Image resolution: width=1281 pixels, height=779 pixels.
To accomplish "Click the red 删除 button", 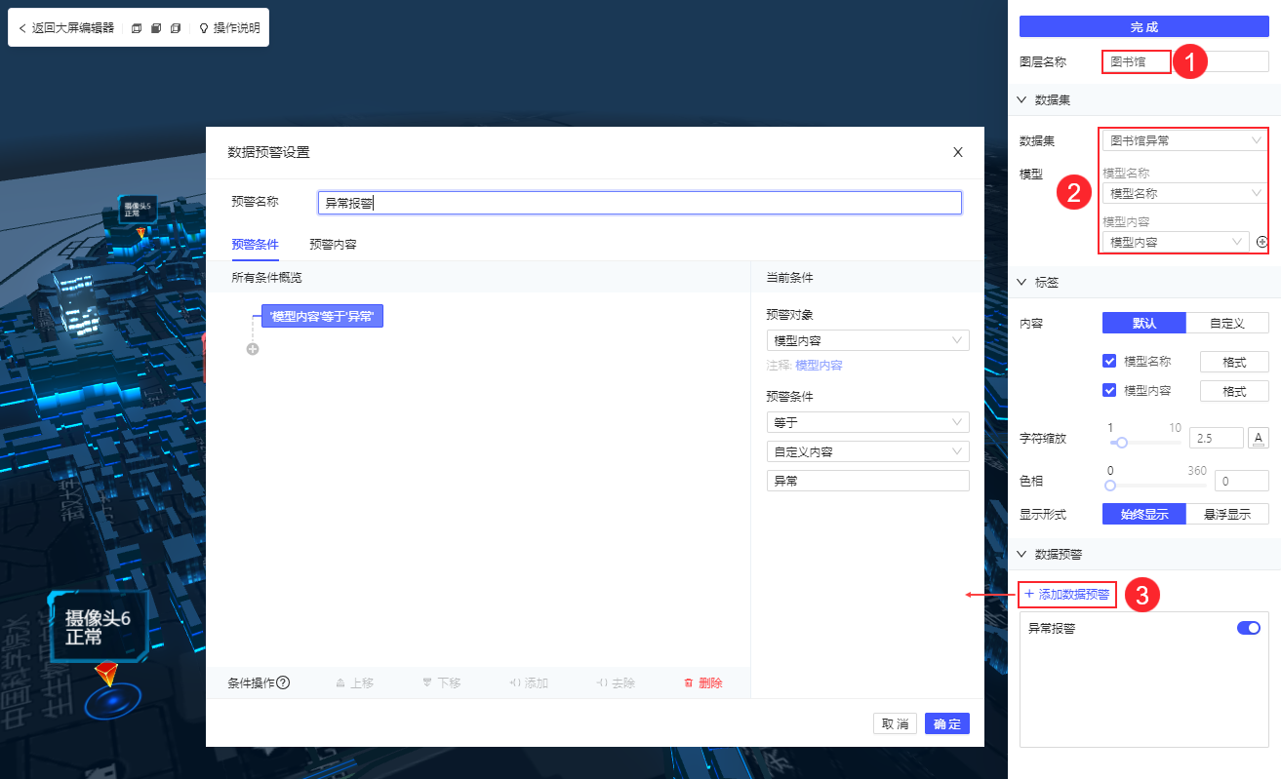I will (x=703, y=683).
